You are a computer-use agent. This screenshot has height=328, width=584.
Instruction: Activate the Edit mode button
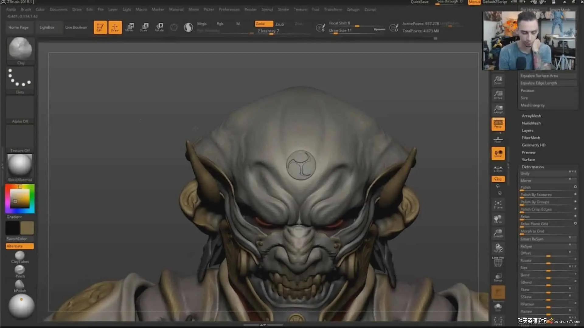tap(100, 27)
